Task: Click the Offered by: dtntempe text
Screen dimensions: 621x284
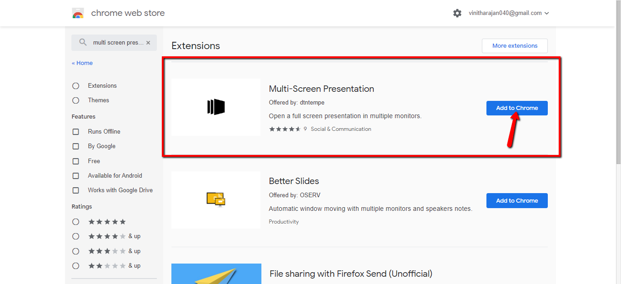Action: [296, 103]
